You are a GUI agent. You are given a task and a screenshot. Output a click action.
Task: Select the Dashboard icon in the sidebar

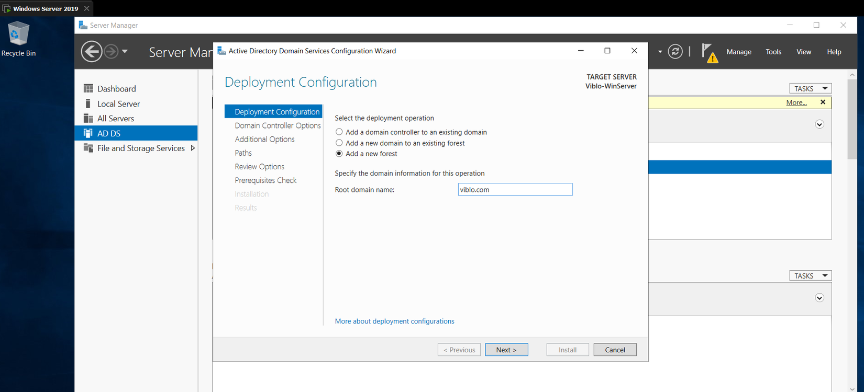click(x=88, y=89)
